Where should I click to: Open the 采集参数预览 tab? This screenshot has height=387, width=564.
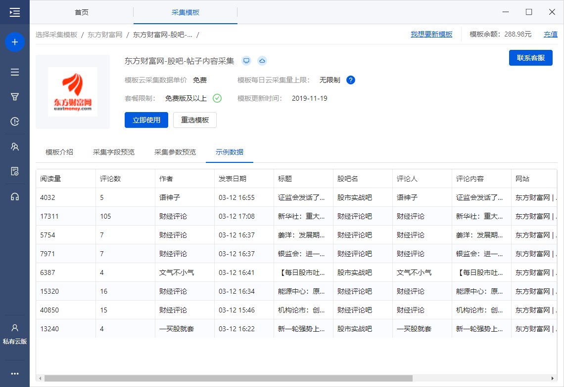click(175, 152)
